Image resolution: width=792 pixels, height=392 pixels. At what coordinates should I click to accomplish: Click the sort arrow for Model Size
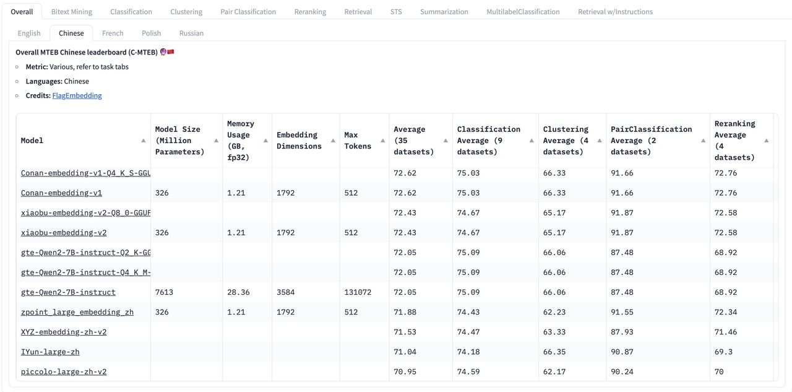216,141
